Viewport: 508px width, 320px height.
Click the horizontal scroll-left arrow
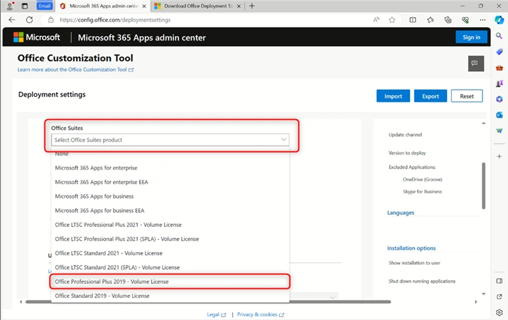(x=21, y=302)
